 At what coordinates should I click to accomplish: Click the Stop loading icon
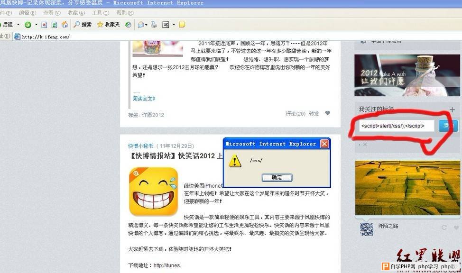(44, 25)
